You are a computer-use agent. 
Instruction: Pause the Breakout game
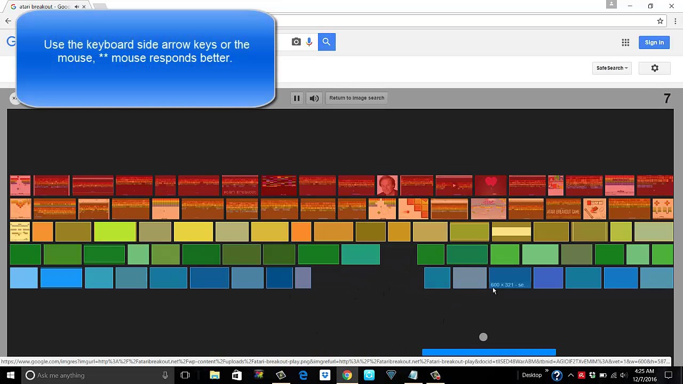click(x=297, y=98)
